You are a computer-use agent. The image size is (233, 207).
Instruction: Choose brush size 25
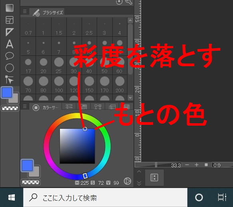59,65
